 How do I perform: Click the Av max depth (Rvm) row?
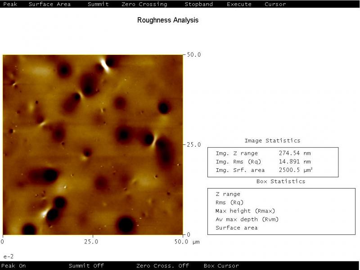tap(247, 219)
